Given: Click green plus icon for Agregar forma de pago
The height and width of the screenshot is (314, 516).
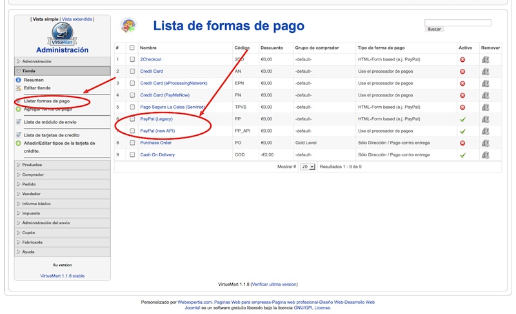Looking at the screenshot, I should click(19, 109).
